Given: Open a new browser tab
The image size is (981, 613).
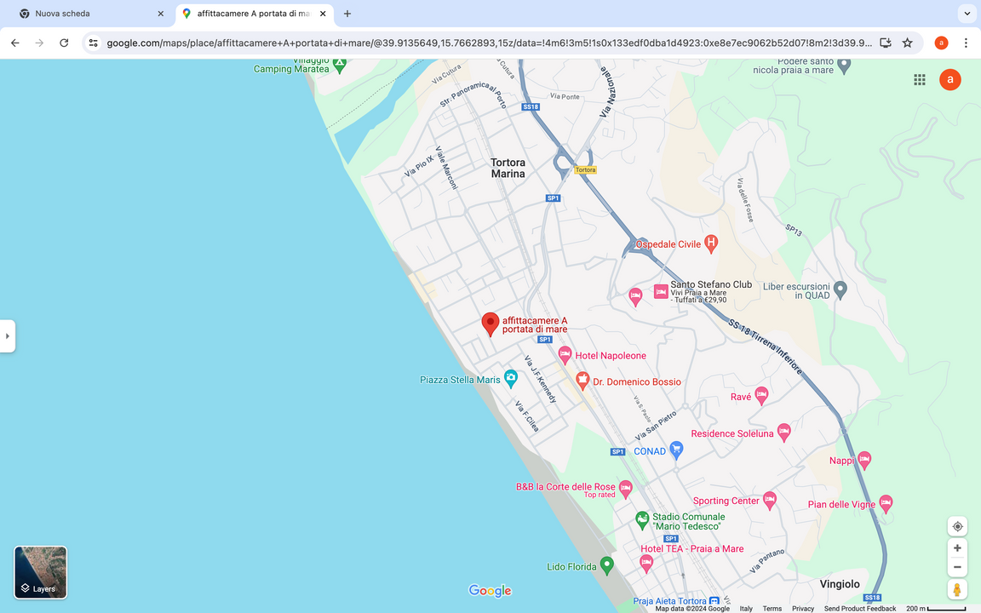Looking at the screenshot, I should click(x=347, y=13).
